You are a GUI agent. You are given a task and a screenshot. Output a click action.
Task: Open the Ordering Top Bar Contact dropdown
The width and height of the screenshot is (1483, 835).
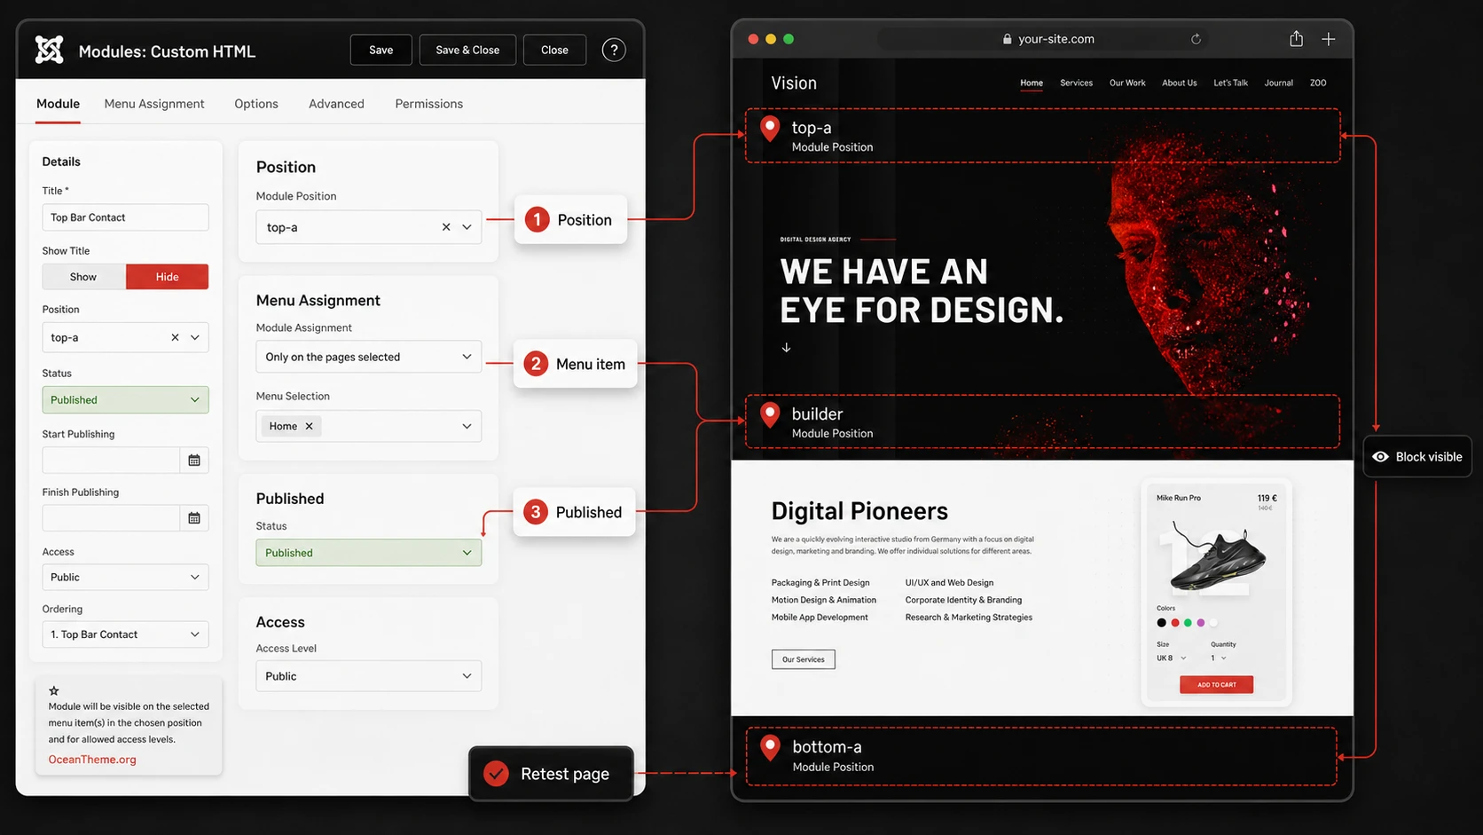[x=125, y=634]
